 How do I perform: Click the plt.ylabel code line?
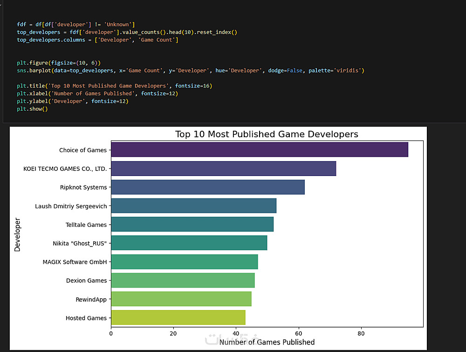[73, 101]
